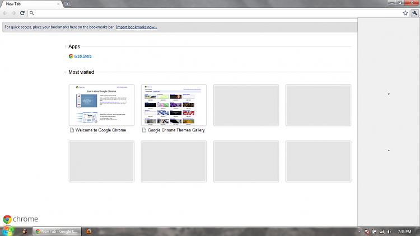Switch to New Tab - Google Chrome taskbar button
This screenshot has width=420, height=236.
57,231
